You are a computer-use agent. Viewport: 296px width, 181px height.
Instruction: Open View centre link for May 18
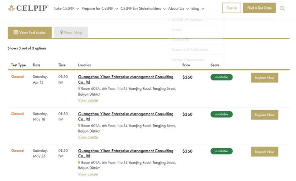click(88, 137)
